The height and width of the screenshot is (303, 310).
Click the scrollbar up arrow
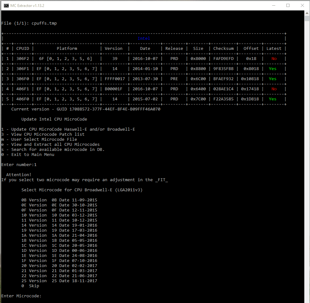pos(307,13)
